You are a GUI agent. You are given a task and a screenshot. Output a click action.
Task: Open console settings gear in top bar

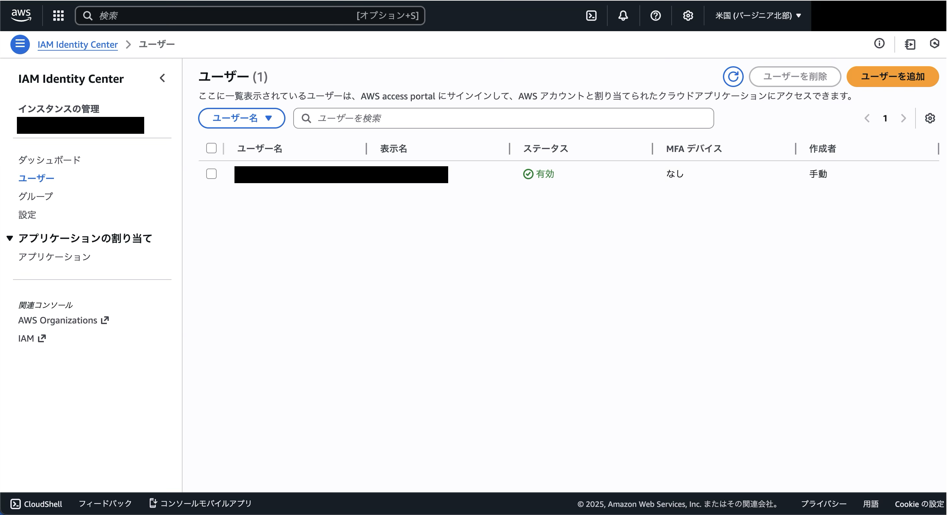click(688, 16)
